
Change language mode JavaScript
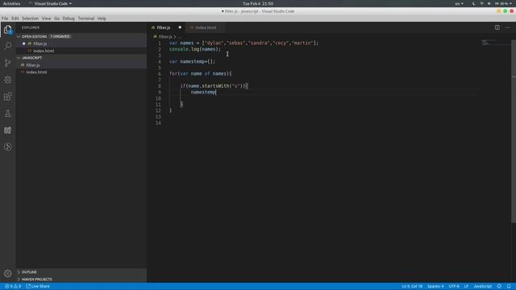482,287
